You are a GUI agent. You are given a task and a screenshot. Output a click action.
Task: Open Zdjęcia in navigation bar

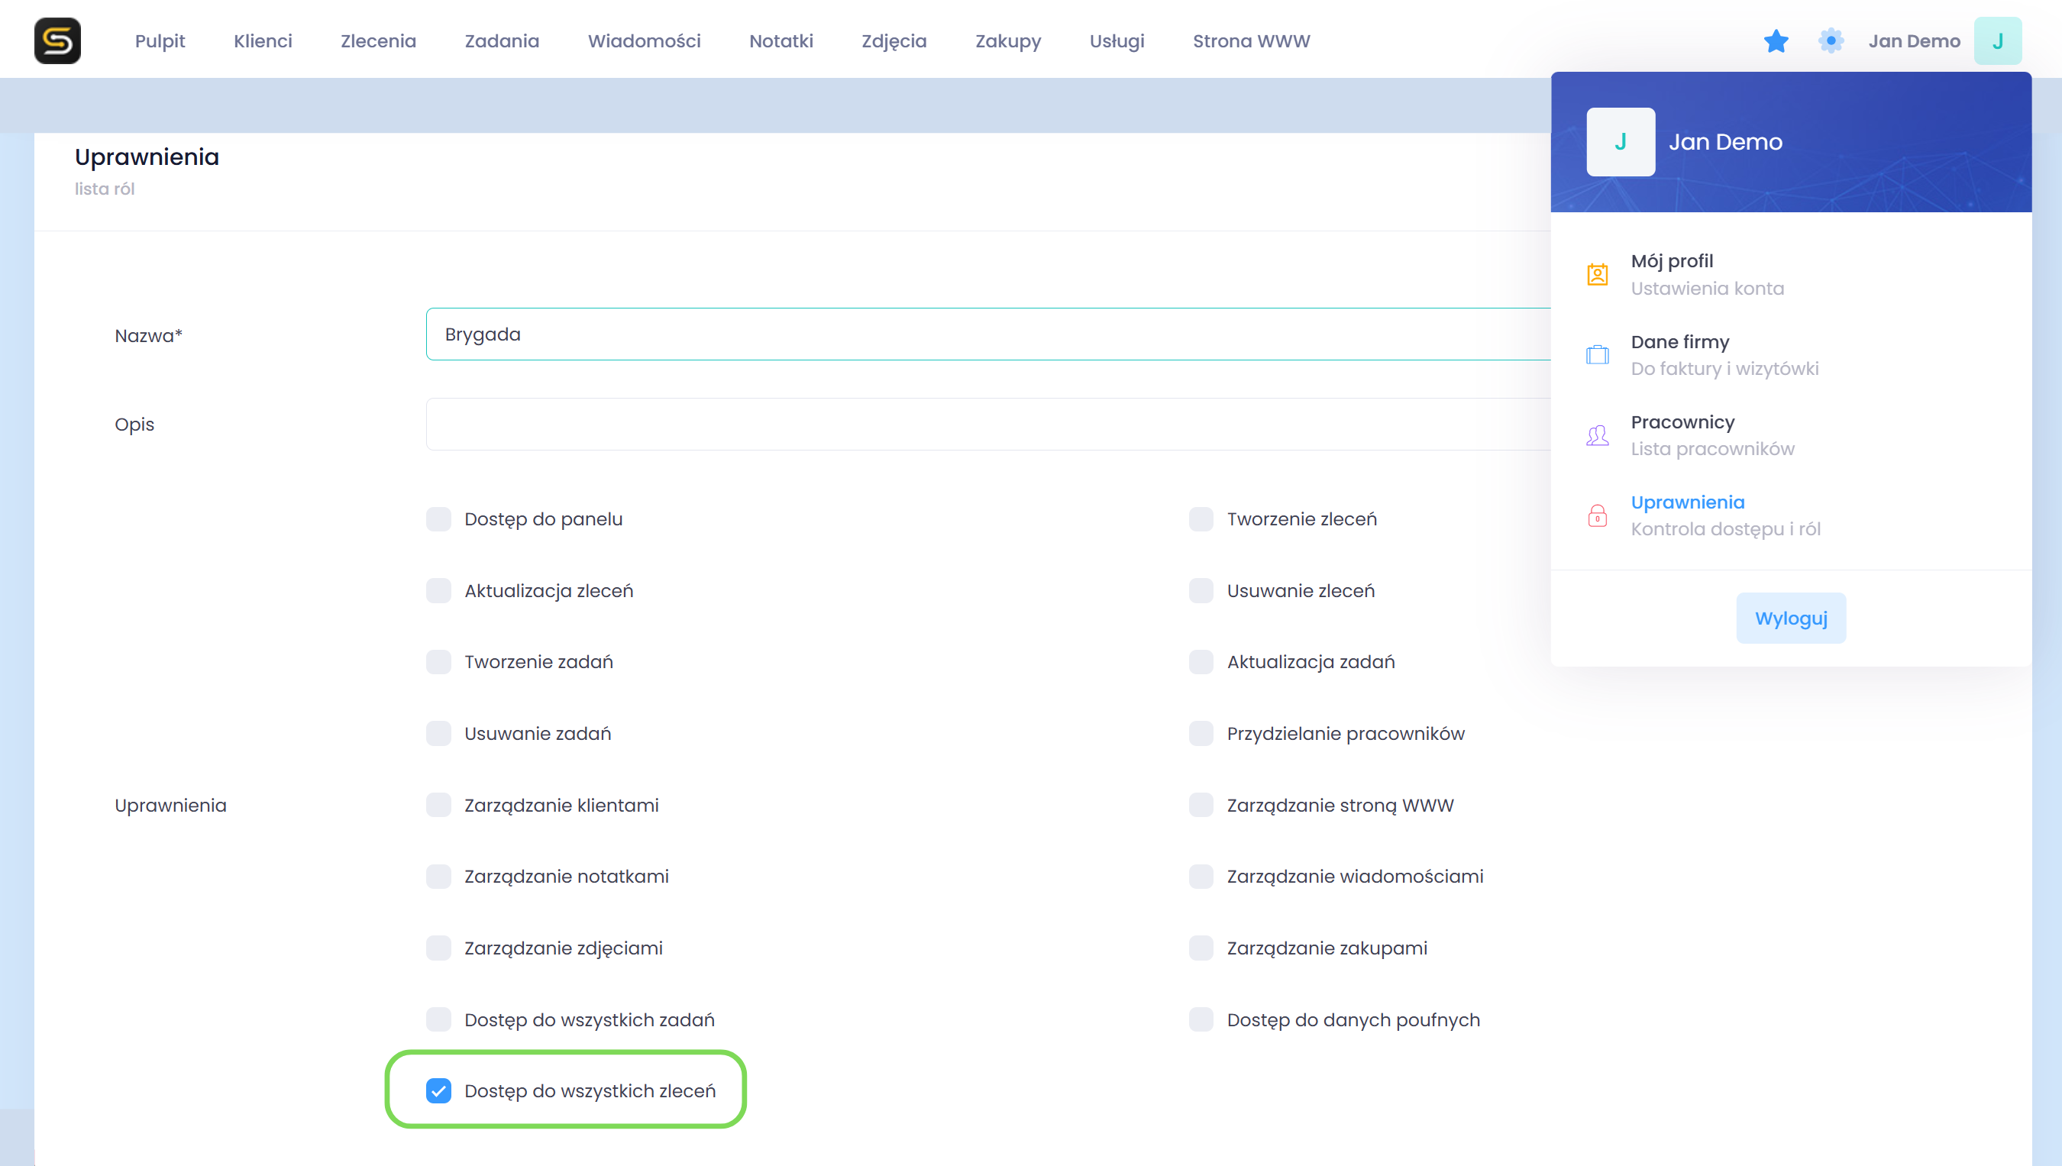coord(894,40)
